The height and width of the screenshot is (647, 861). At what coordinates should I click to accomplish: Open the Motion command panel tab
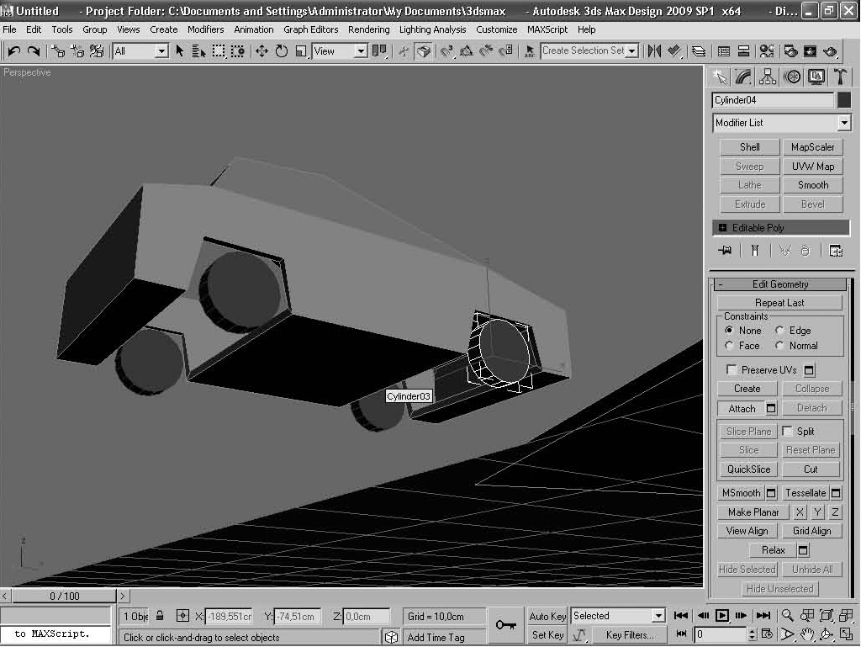point(792,77)
